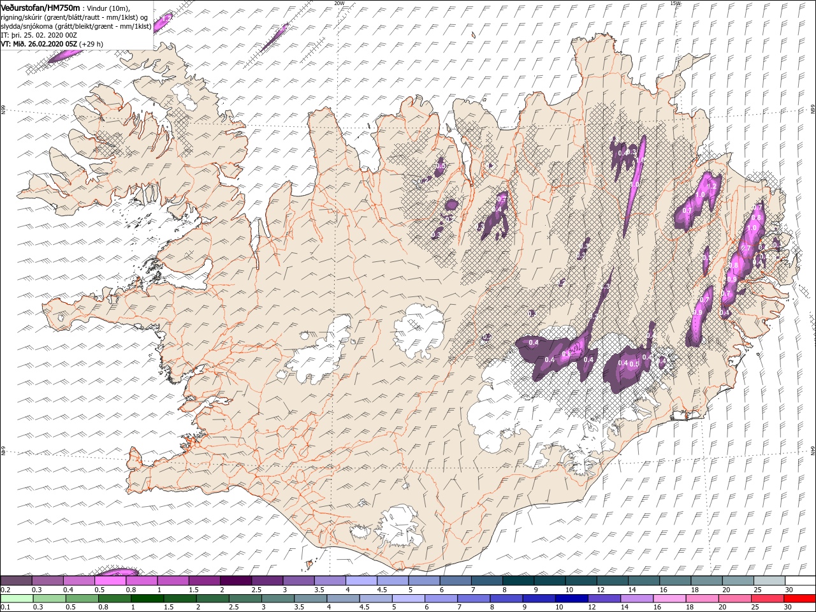This screenshot has width=816, height=612.
Task: Select the 'VT: Mið. 26.02.2020 05Z' line
Action: pos(39,44)
